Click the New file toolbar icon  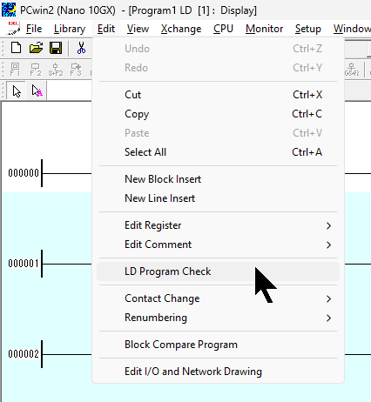pyautogui.click(x=16, y=48)
